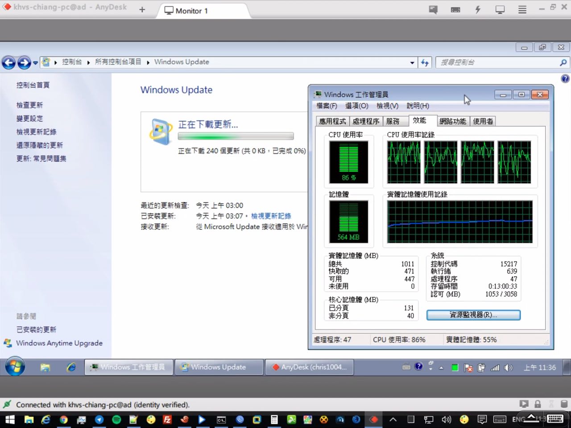The image size is (571, 428).
Task: Add a new AnyDesk session tab
Action: pos(142,10)
